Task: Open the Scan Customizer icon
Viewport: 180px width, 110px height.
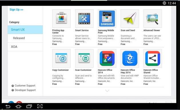Action: 84,58
